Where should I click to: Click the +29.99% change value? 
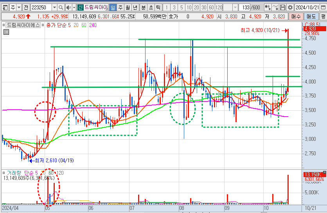pos(59,16)
